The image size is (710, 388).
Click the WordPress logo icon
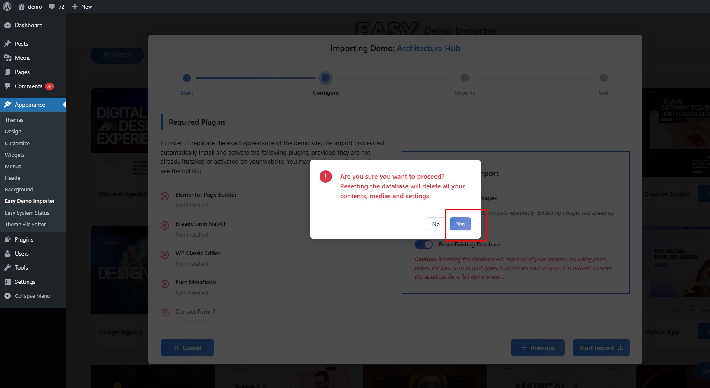(7, 7)
